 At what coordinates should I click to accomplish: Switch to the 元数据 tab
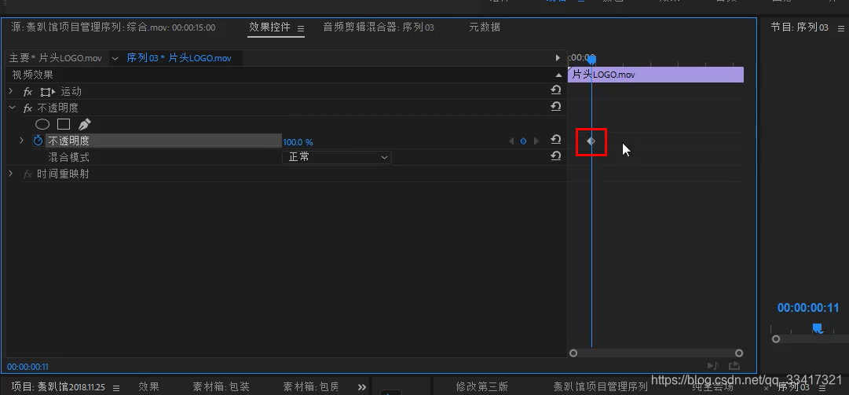(485, 27)
